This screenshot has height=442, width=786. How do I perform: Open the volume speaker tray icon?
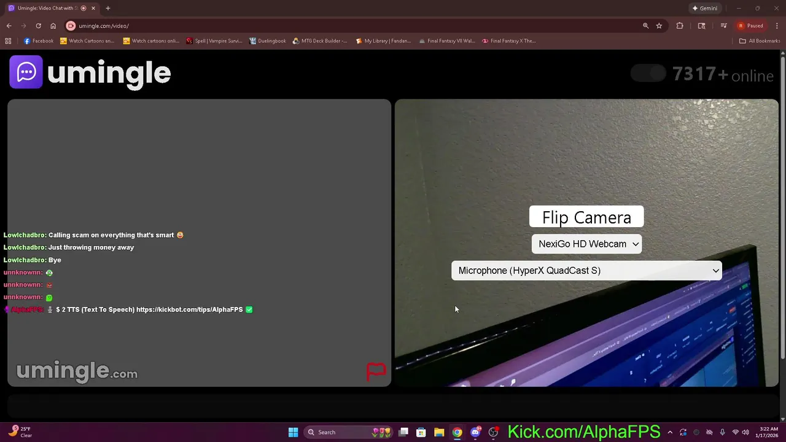745,432
